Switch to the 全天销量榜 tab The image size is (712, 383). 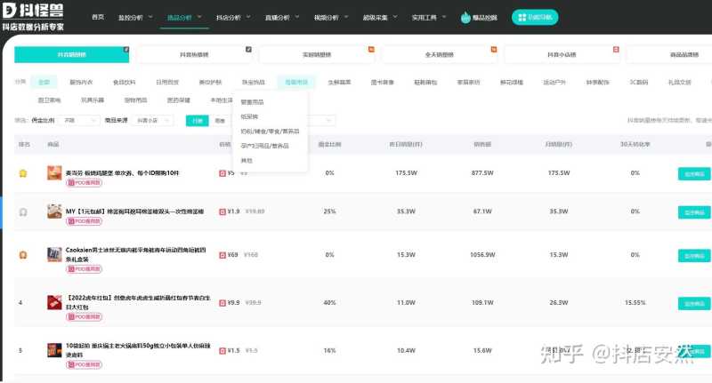coord(439,54)
